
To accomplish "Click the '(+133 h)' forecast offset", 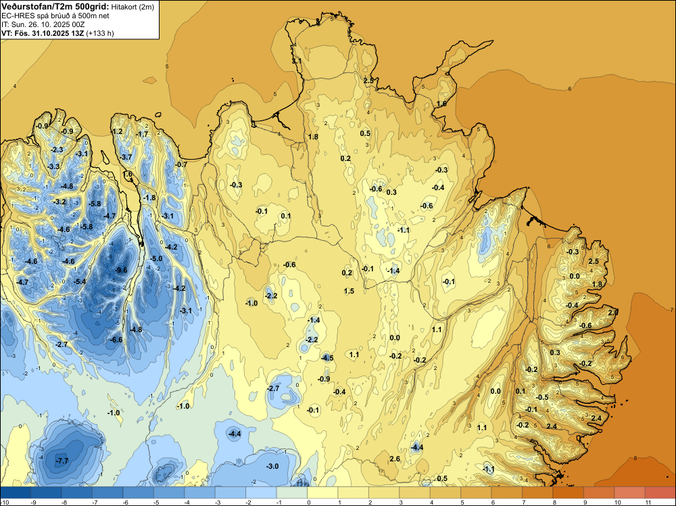I will coord(100,33).
